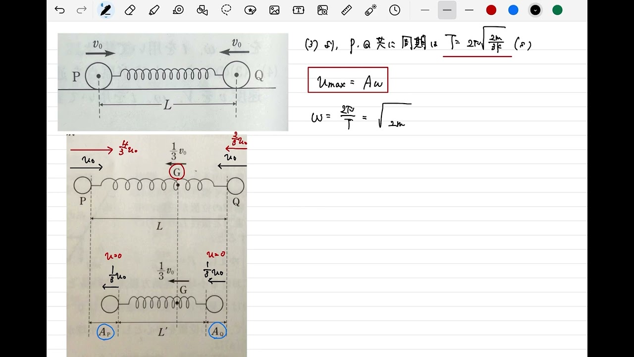Pick the blue pen color

[513, 10]
